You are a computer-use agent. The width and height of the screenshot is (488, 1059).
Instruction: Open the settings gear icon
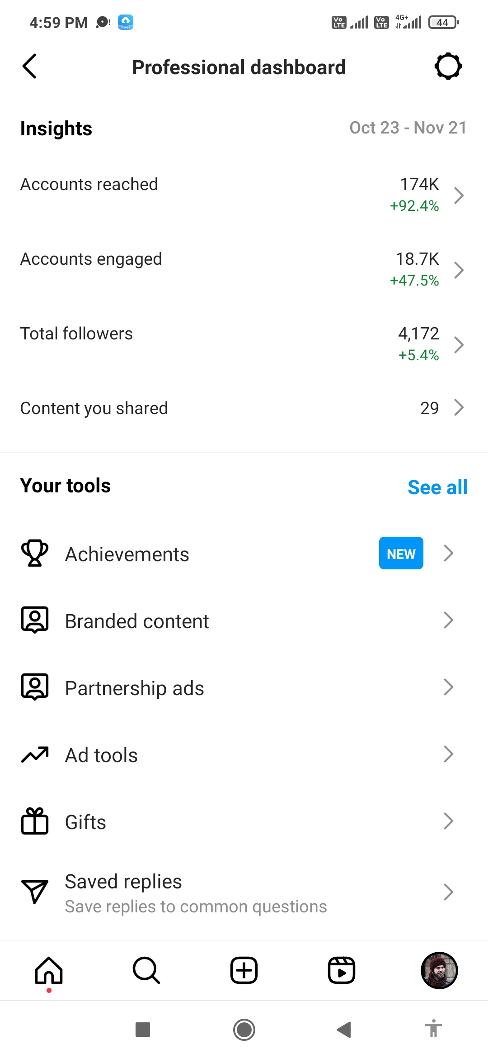point(448,66)
